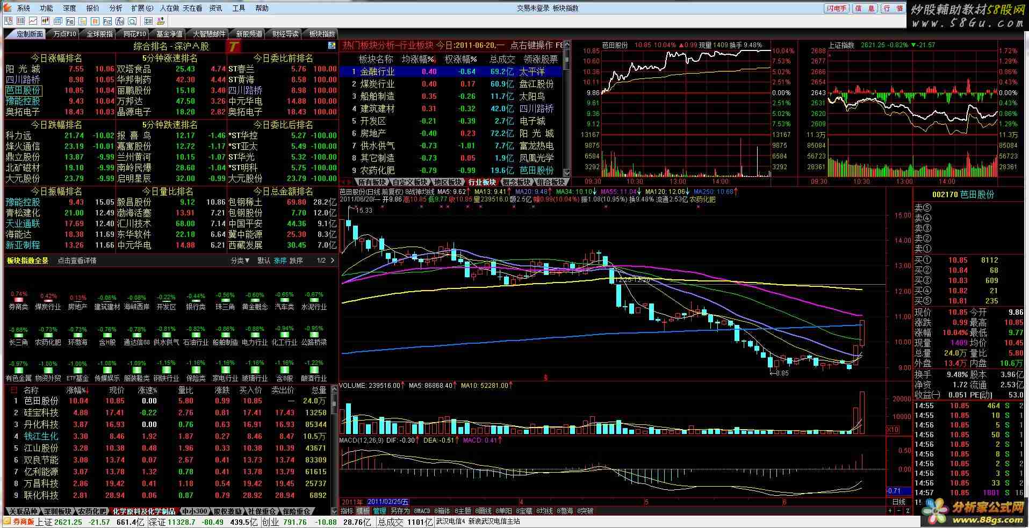This screenshot has width=1029, height=528.
Task: Click the 管理 button under the chart
Action: point(379,511)
